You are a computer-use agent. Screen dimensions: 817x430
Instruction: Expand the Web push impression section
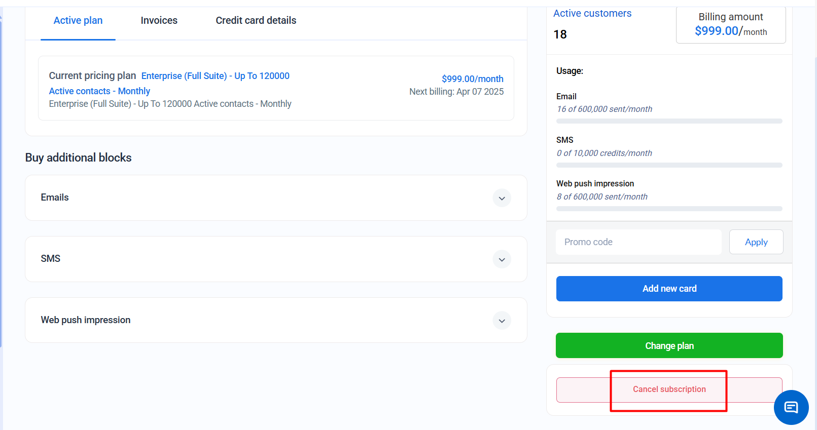click(502, 321)
